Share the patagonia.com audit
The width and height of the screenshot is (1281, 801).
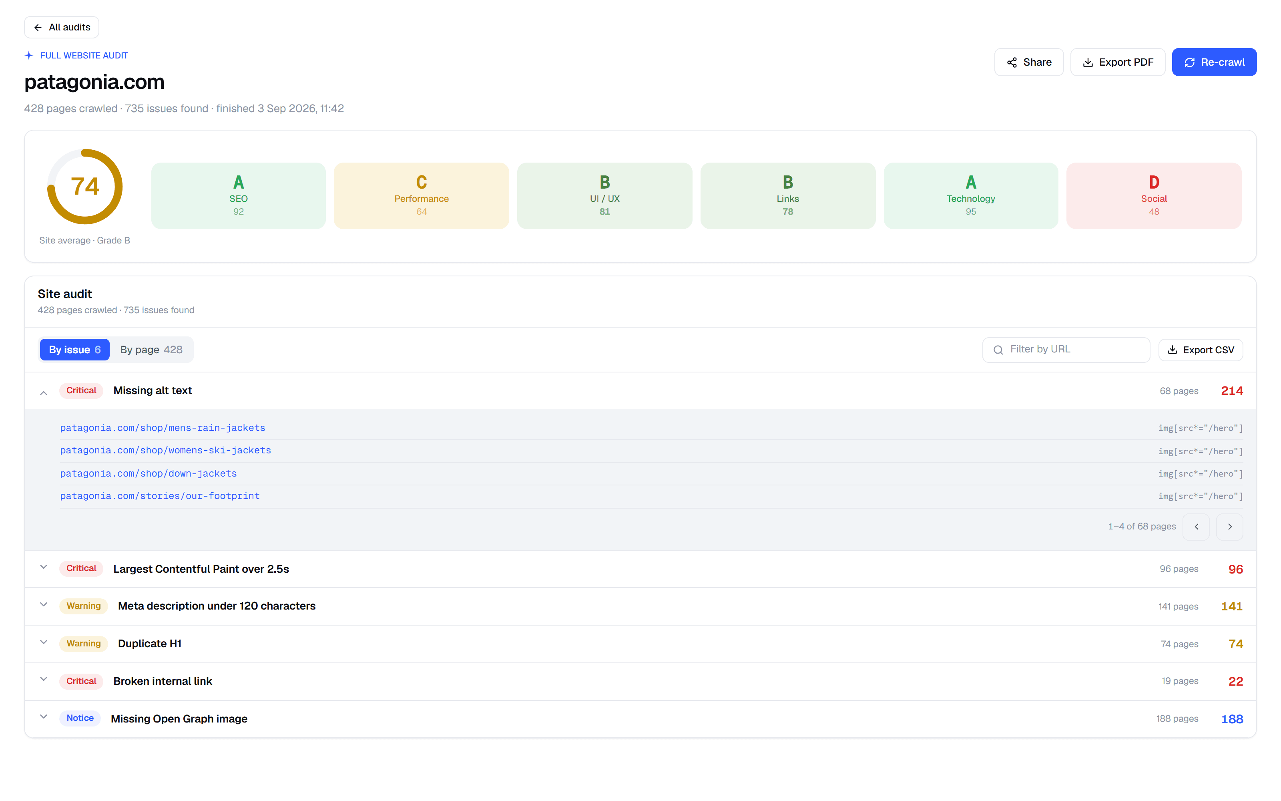(x=1028, y=62)
